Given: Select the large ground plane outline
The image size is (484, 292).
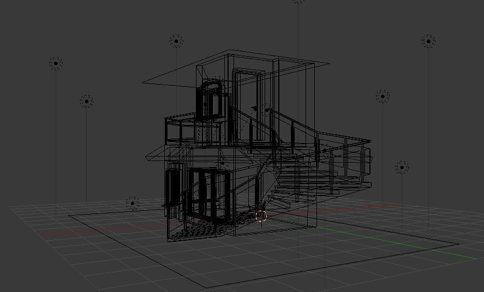Looking at the screenshot, I should 264,248.
